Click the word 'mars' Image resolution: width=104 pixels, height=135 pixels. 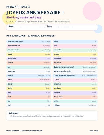[9, 93]
